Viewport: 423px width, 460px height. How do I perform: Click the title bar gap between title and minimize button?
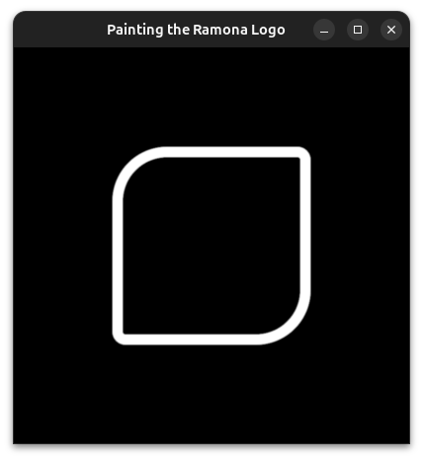point(299,30)
